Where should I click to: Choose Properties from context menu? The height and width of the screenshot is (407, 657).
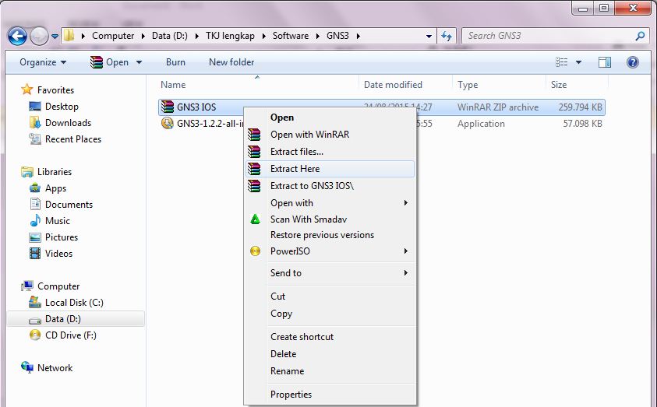330,395
